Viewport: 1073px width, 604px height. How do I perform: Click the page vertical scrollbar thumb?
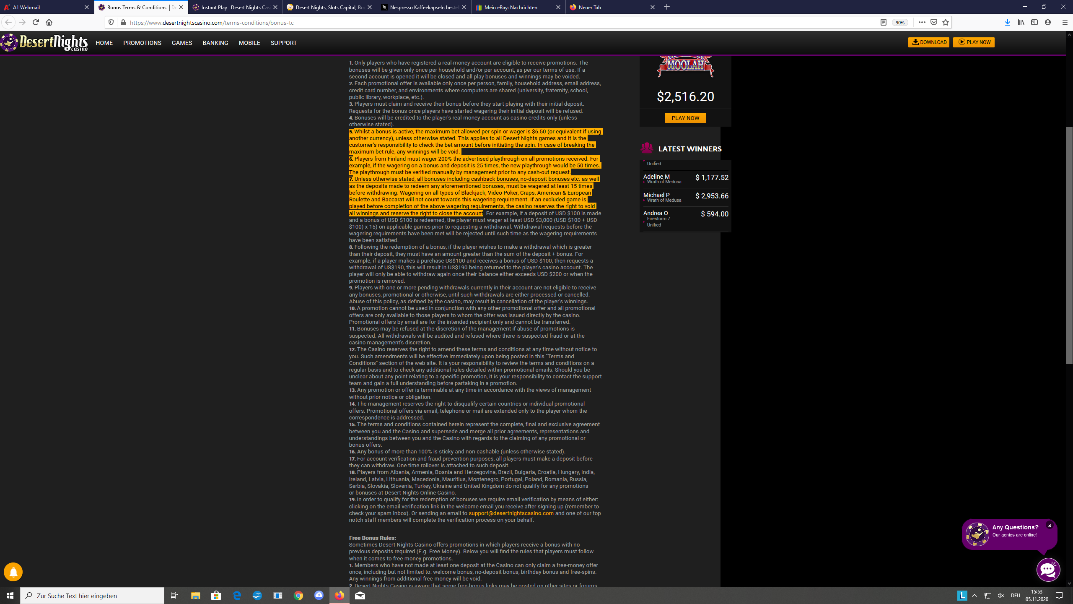(1069, 245)
